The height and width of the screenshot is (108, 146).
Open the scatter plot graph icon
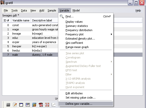coord(54,105)
